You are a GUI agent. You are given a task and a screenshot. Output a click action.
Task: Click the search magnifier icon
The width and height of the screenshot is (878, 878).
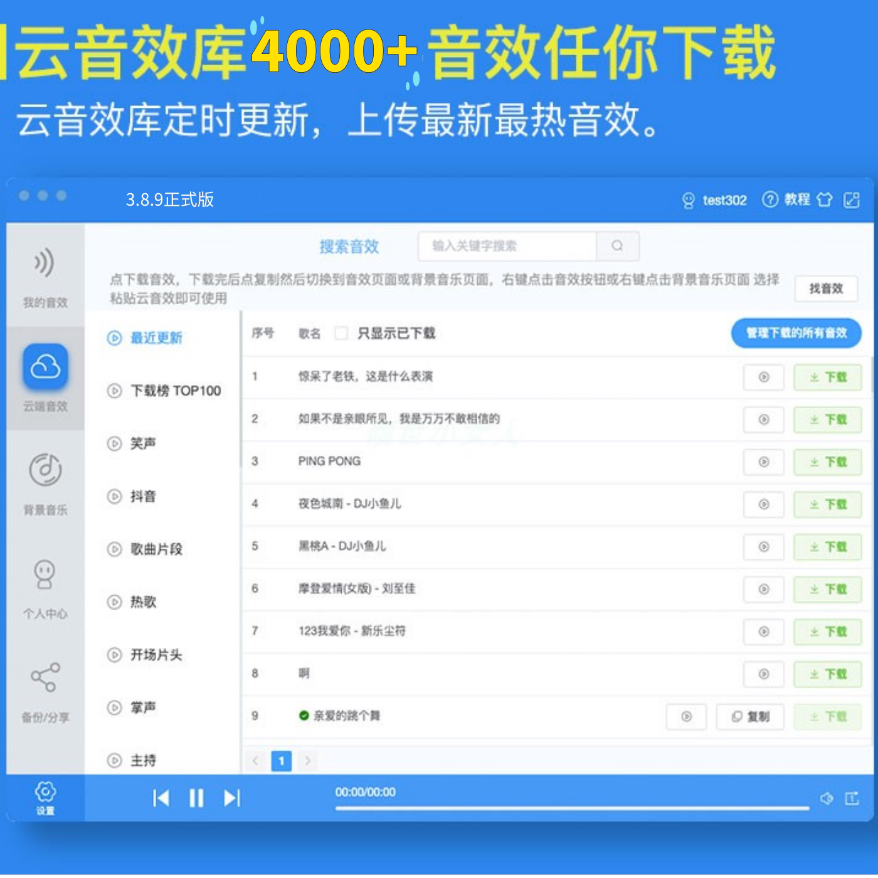pyautogui.click(x=617, y=246)
